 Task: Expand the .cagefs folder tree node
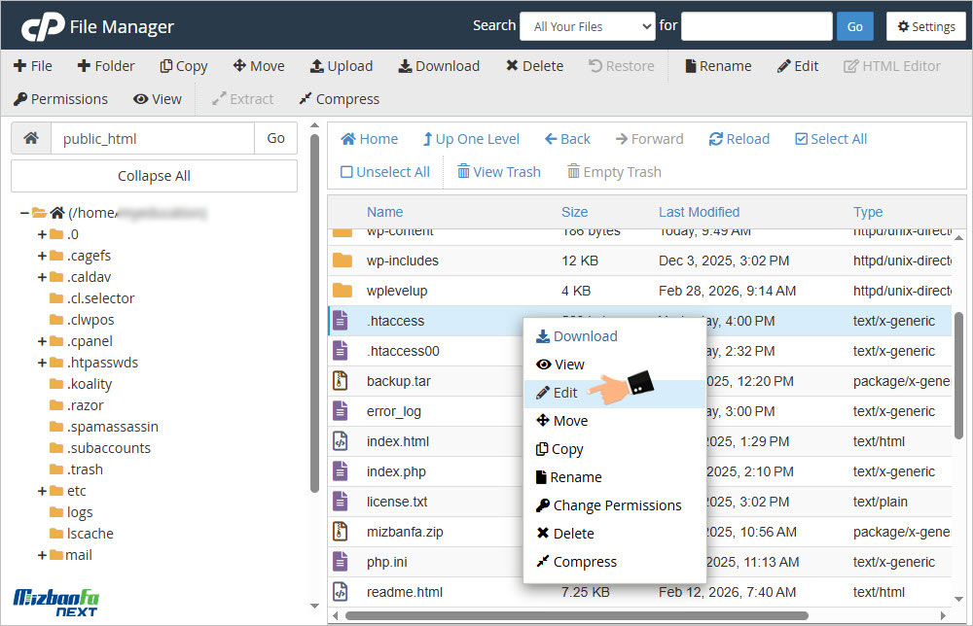pyautogui.click(x=42, y=256)
